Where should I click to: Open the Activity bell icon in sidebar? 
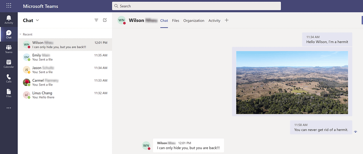tap(9, 20)
